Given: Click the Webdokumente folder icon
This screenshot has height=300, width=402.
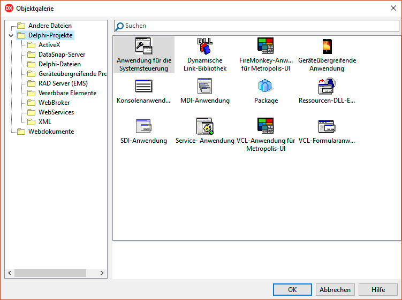Looking at the screenshot, I should click(x=21, y=132).
